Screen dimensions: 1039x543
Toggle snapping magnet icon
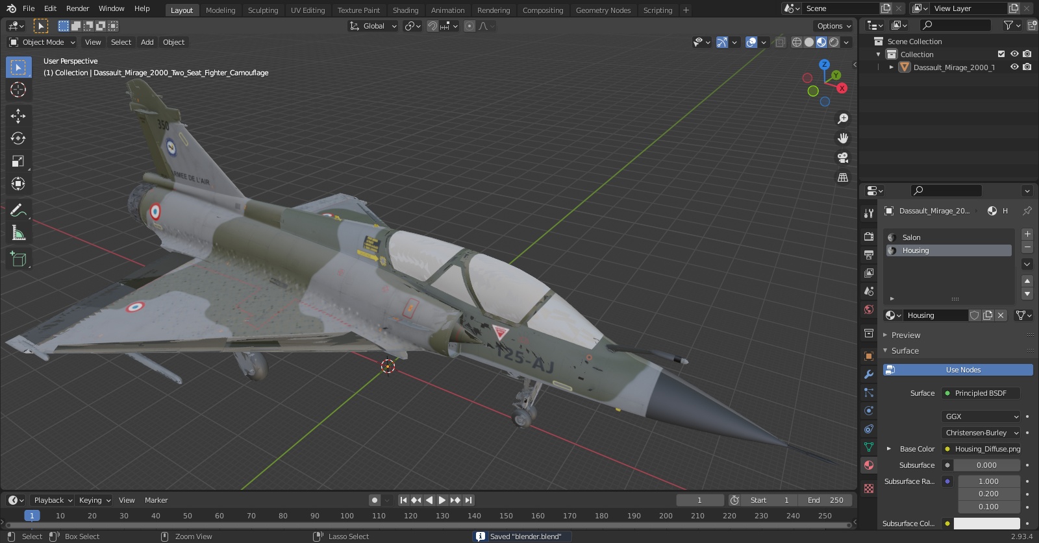[432, 26]
